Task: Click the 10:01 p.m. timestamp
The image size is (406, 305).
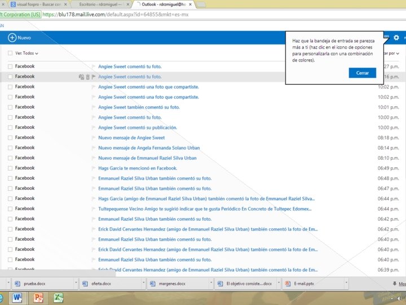Action: (388, 107)
